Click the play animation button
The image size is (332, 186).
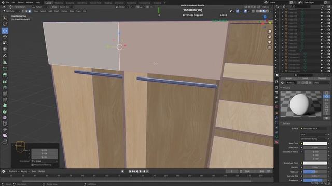pos(141,172)
